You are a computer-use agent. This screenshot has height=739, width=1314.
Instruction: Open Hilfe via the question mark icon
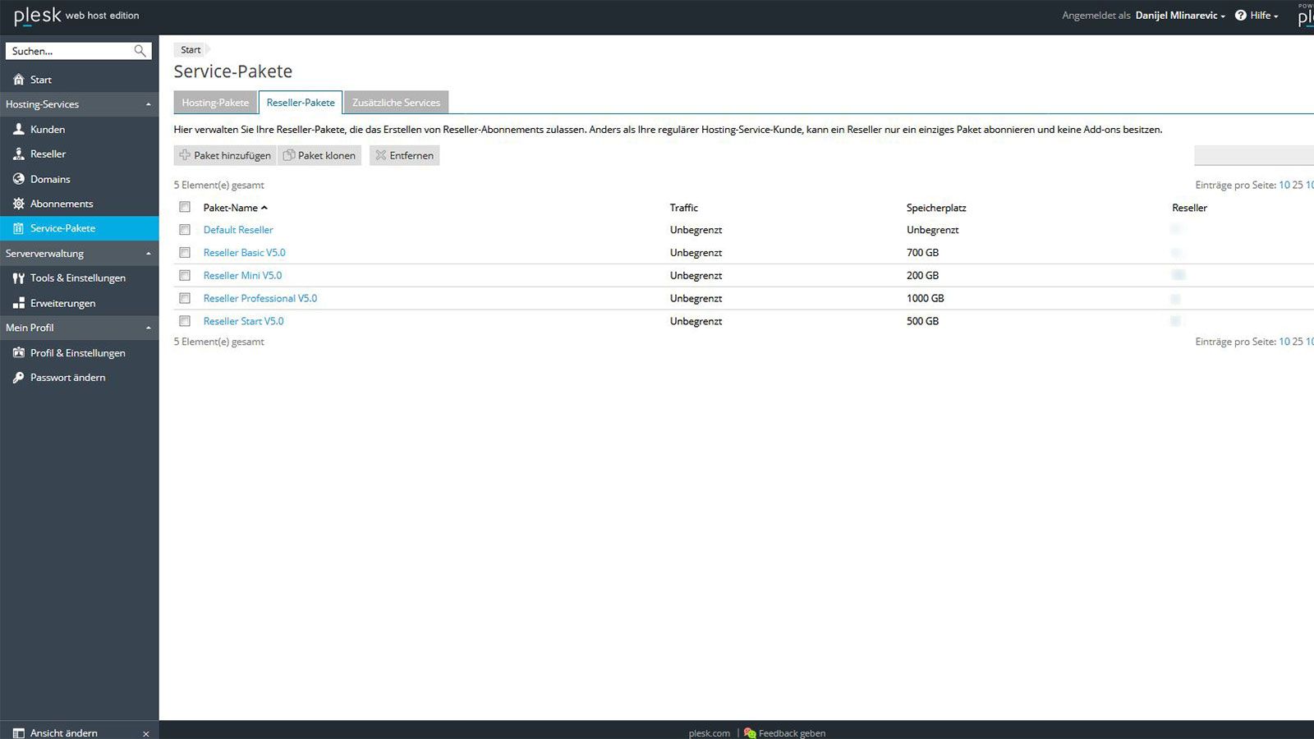pos(1240,15)
